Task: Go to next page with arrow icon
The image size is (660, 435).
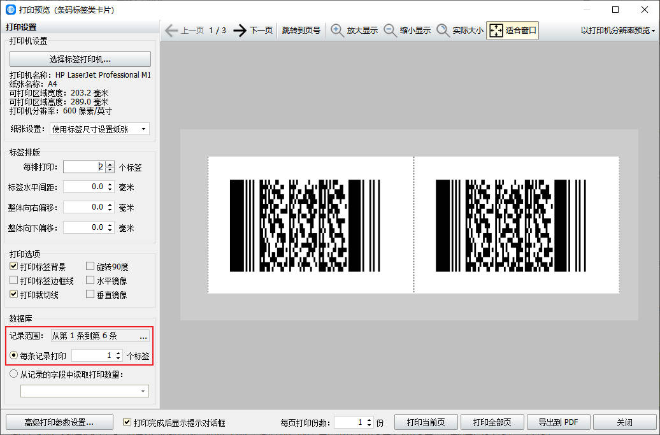Action: coord(240,31)
